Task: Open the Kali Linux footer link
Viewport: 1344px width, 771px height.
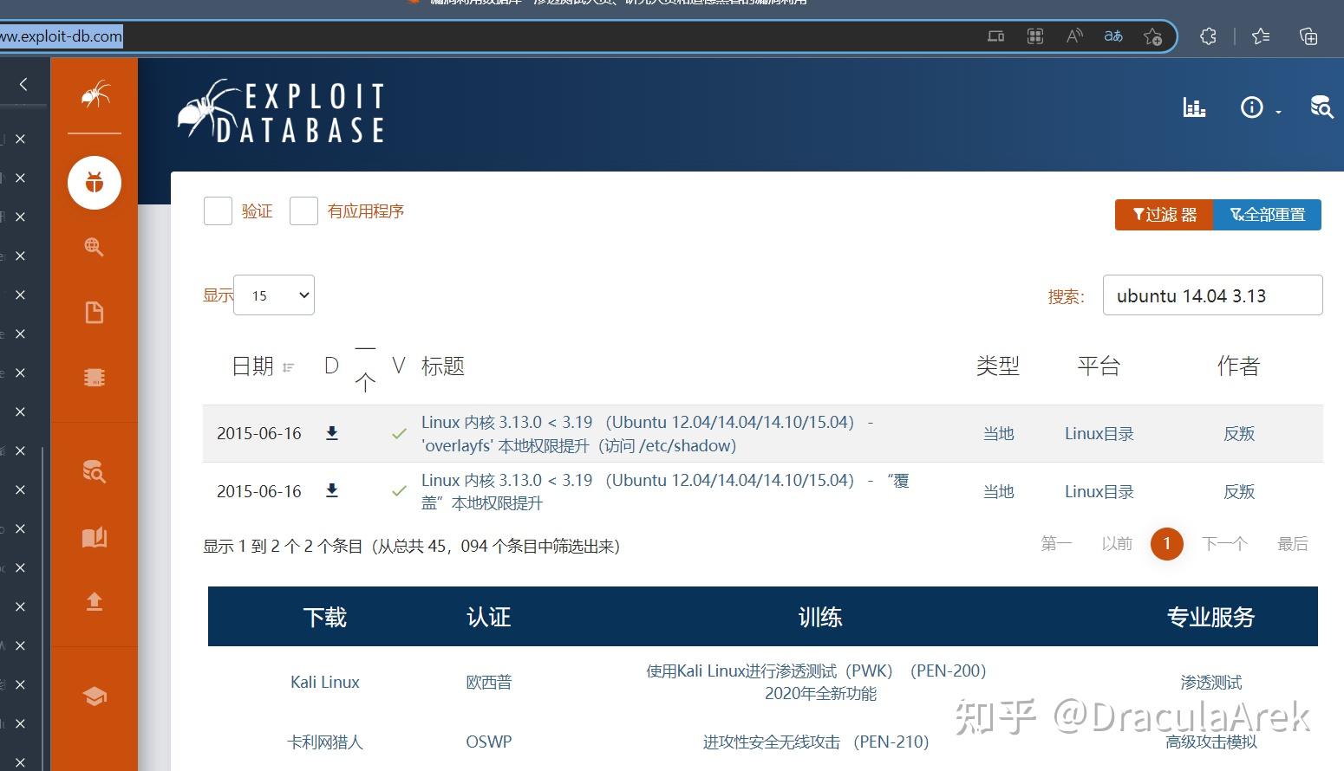Action: point(325,683)
